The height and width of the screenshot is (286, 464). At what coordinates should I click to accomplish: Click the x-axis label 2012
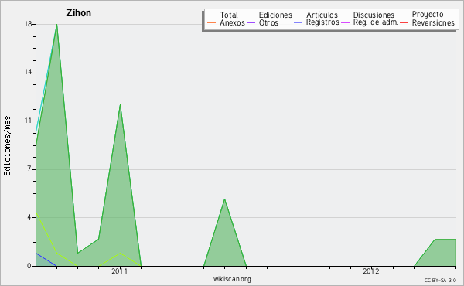point(371,271)
